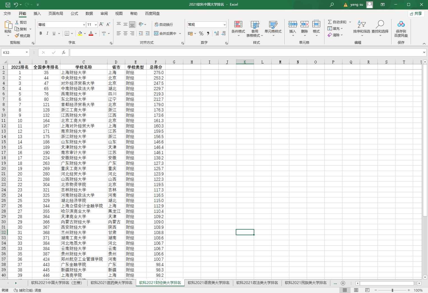Open the Insert (插入) ribbon tab
This screenshot has width=428, height=293.
(37, 13)
